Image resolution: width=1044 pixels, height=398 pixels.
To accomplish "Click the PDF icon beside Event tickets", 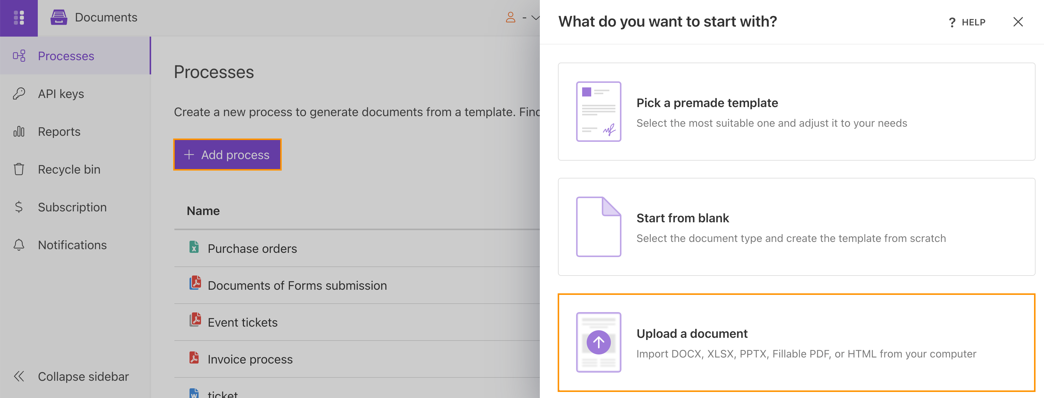I will [195, 320].
